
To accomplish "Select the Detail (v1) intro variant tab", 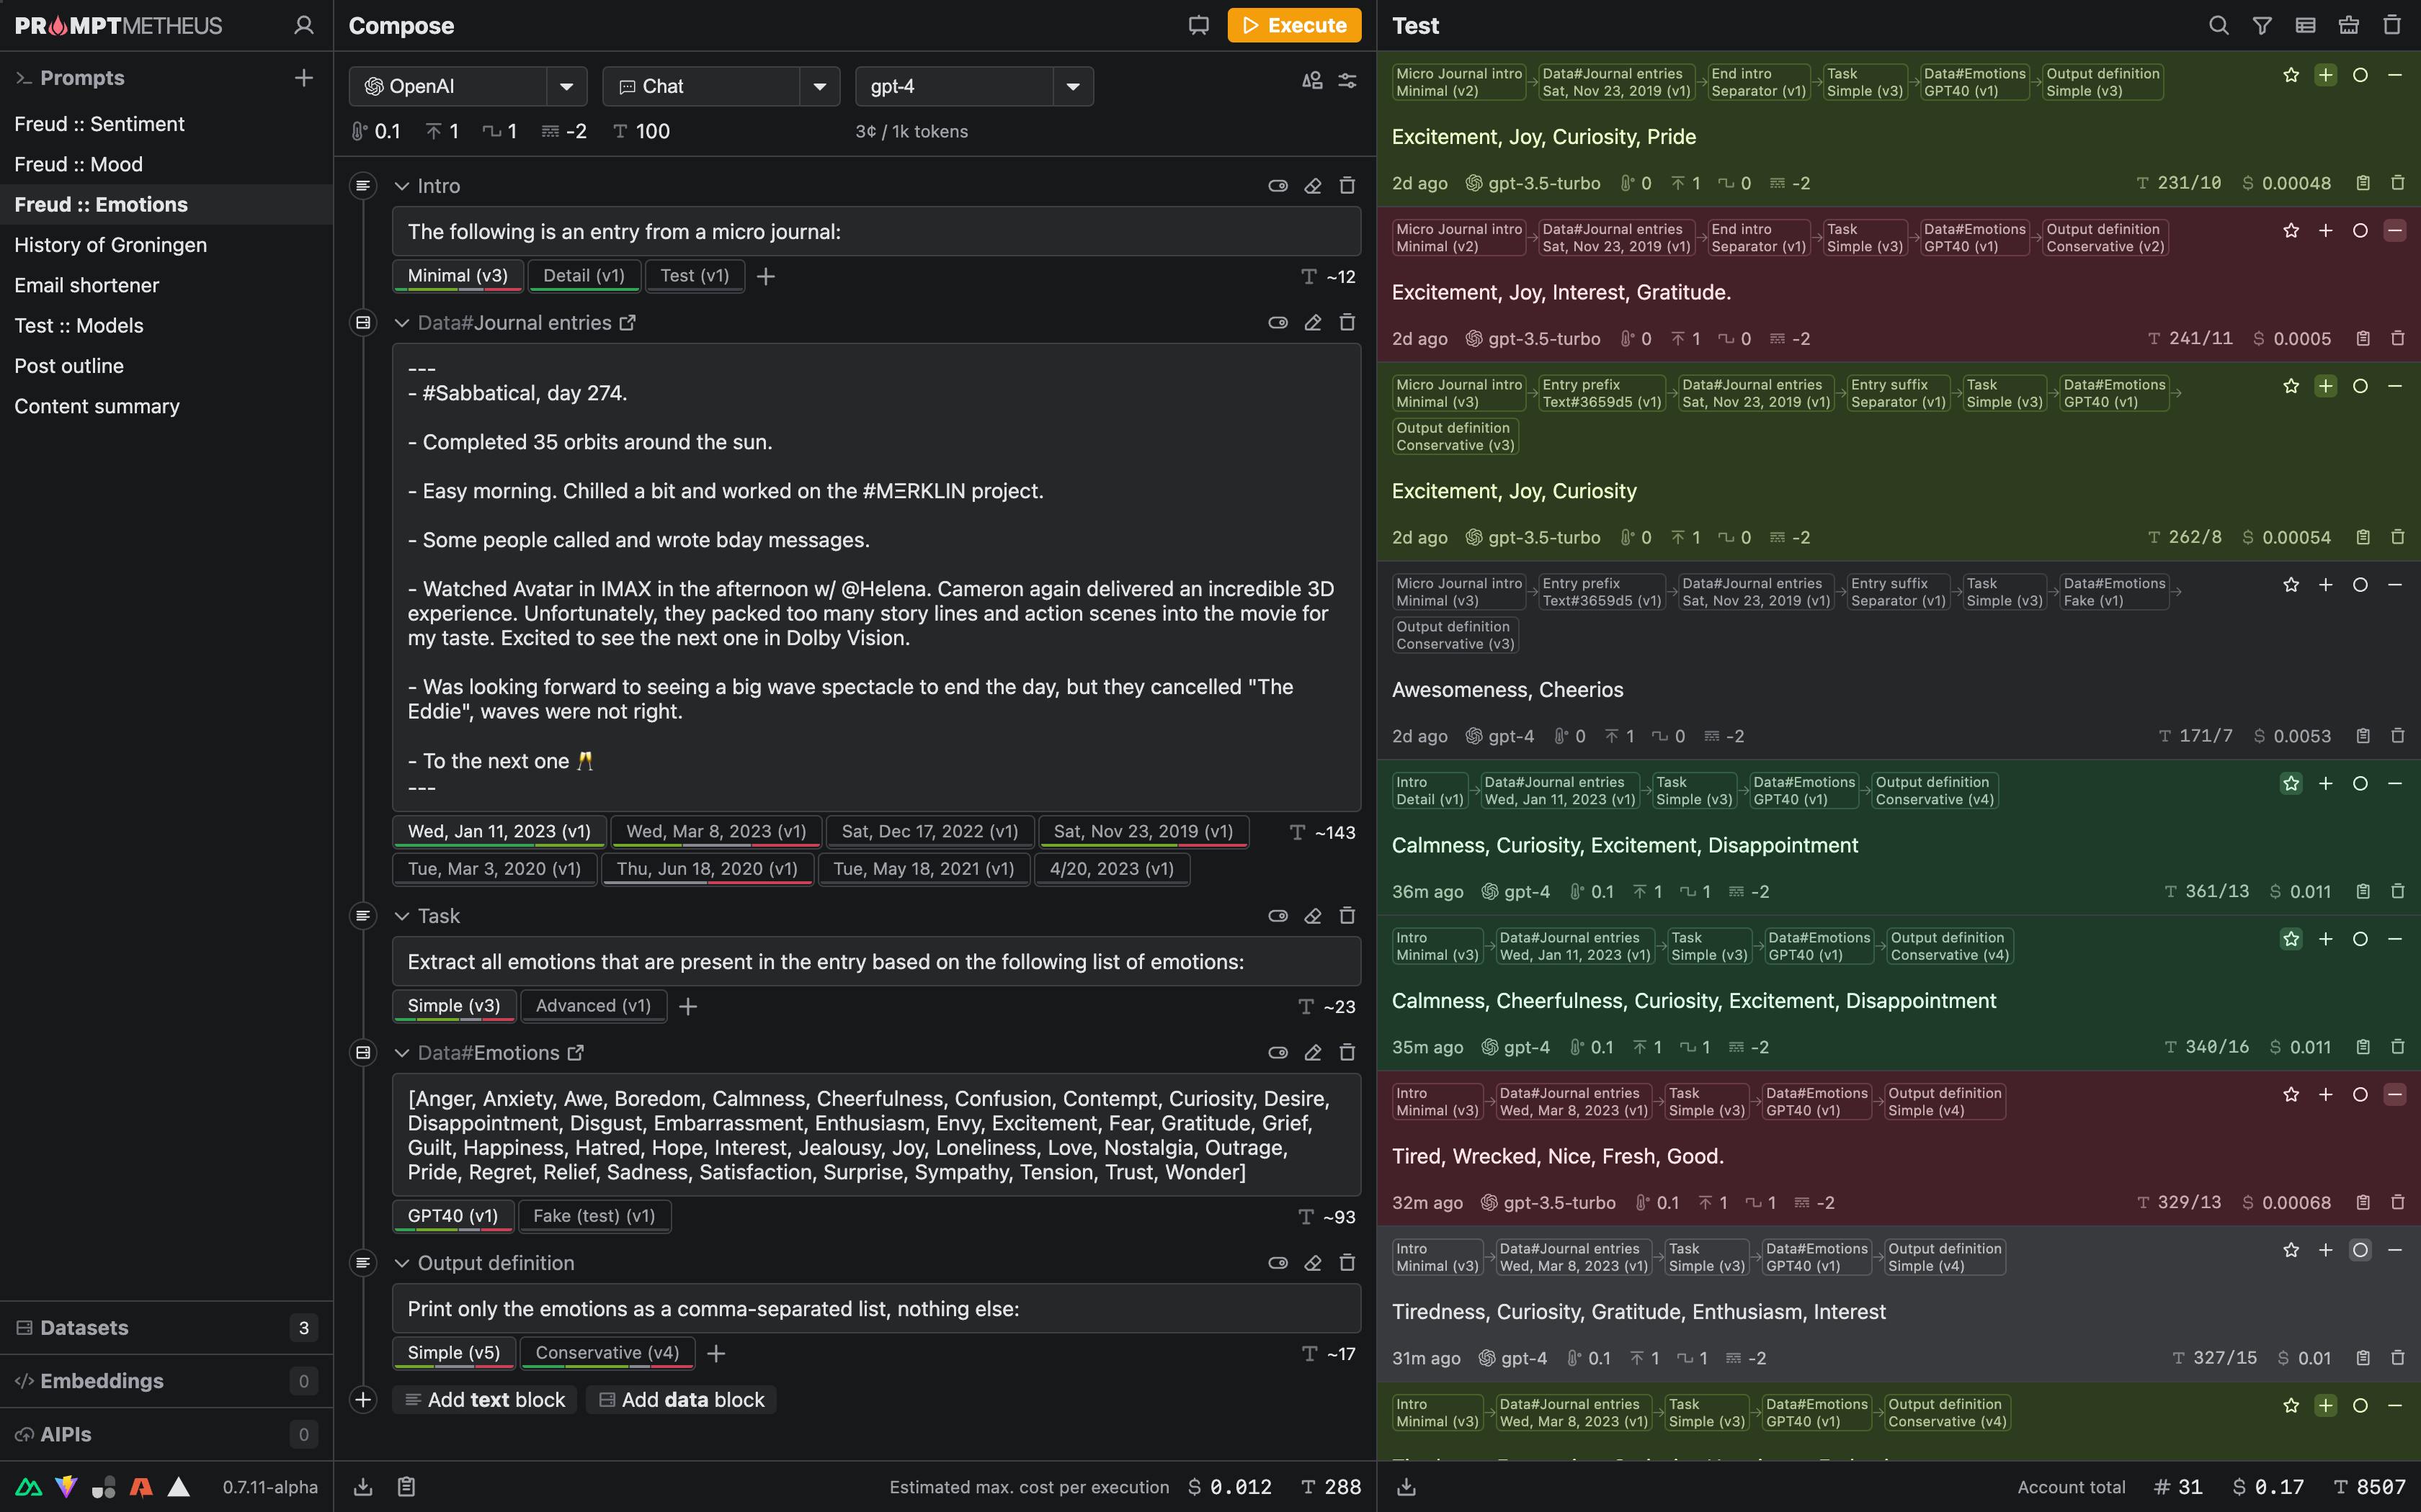I will pos(583,276).
